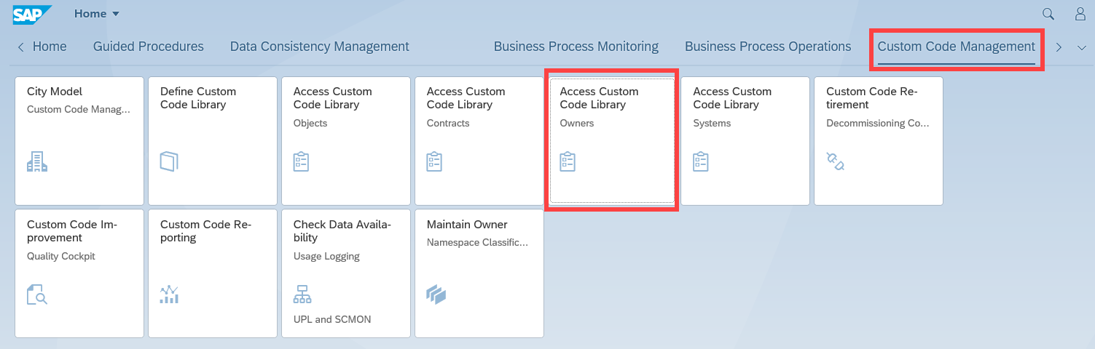Open the Home dropdown menu in header

pos(97,14)
